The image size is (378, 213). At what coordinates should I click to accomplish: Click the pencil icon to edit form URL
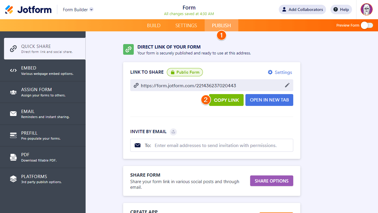point(287,85)
